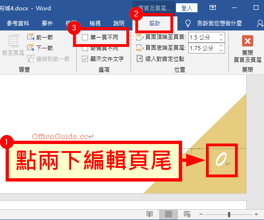Open References tab (參考資料)
This screenshot has height=220, width=264.
tap(18, 23)
